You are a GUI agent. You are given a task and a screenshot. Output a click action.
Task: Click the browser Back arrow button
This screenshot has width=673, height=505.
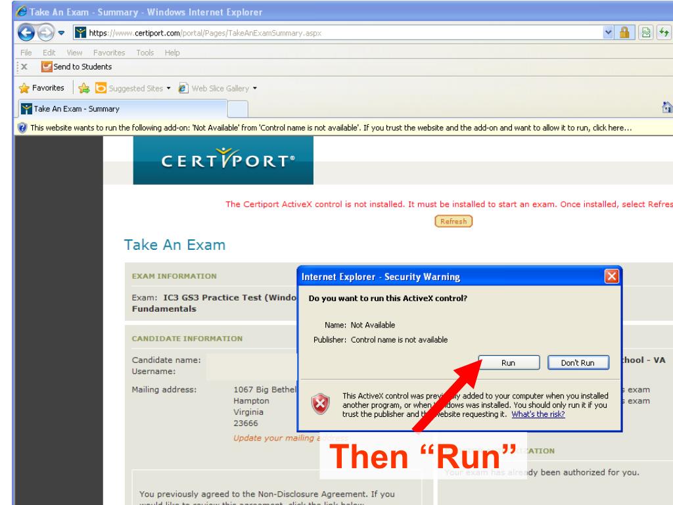[26, 32]
